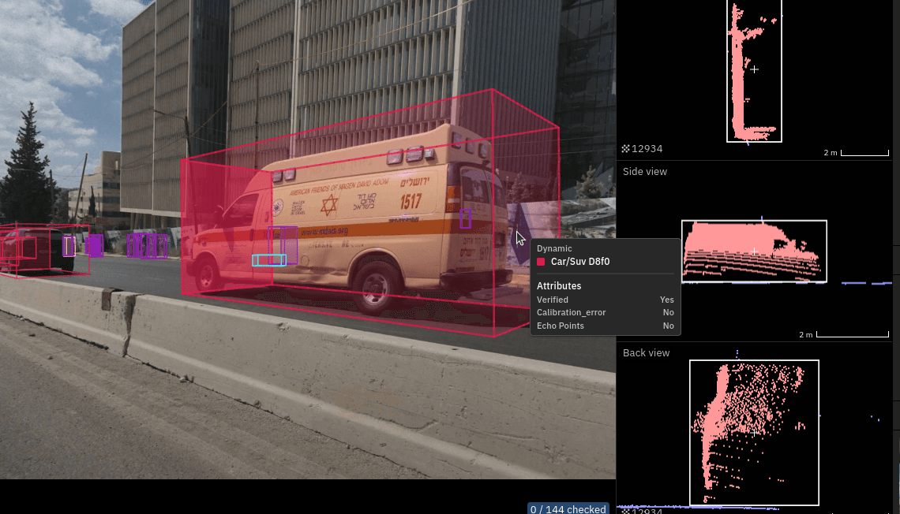900x514 pixels.
Task: Select the purple boxes cluster near the fence
Action: click(147, 246)
